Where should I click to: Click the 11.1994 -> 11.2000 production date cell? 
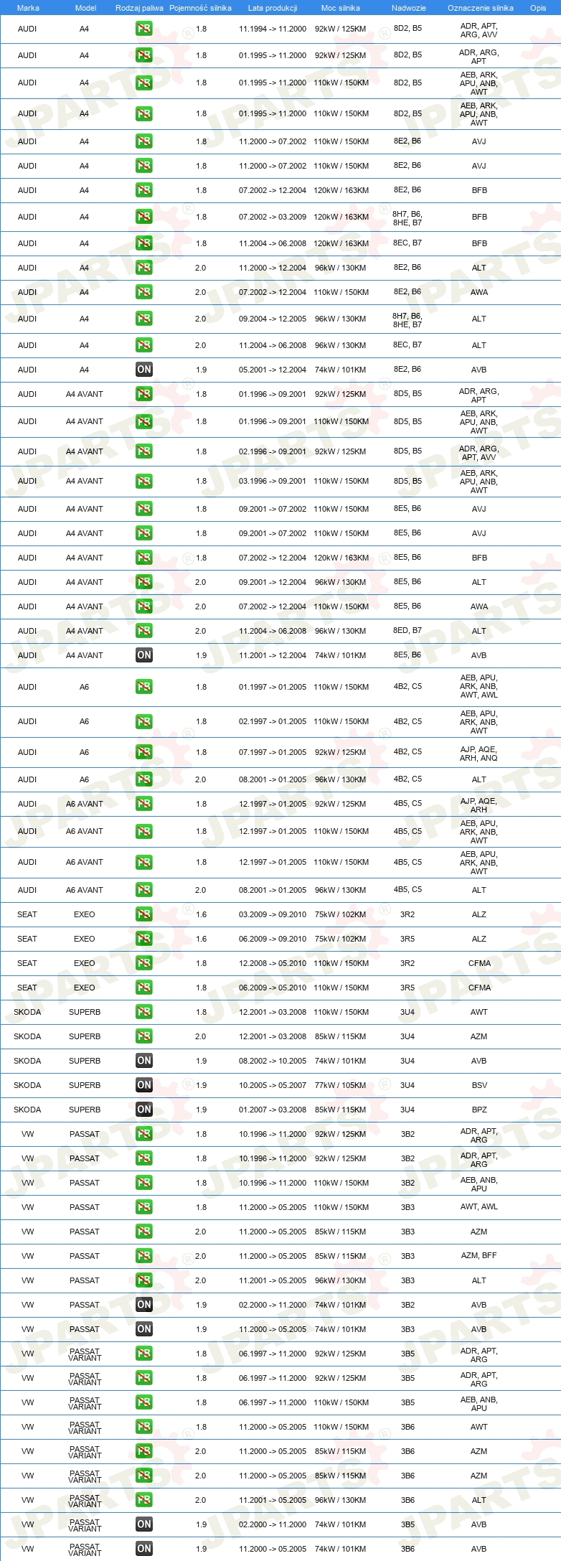click(273, 29)
